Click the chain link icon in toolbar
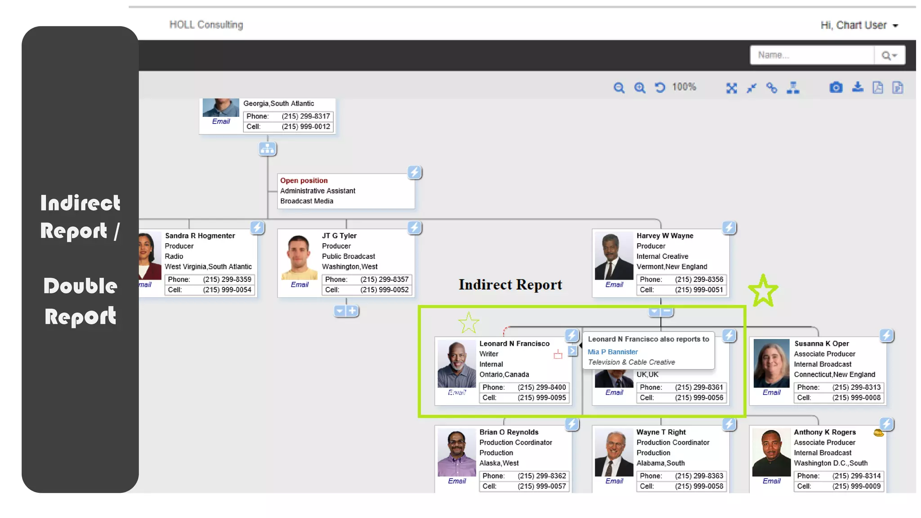 point(772,88)
